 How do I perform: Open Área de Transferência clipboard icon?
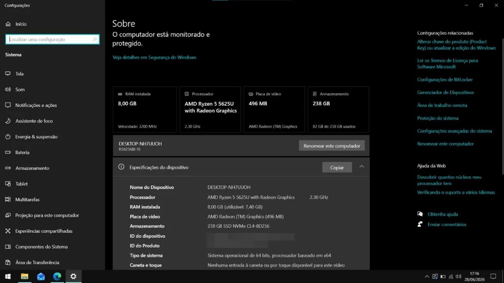8,262
